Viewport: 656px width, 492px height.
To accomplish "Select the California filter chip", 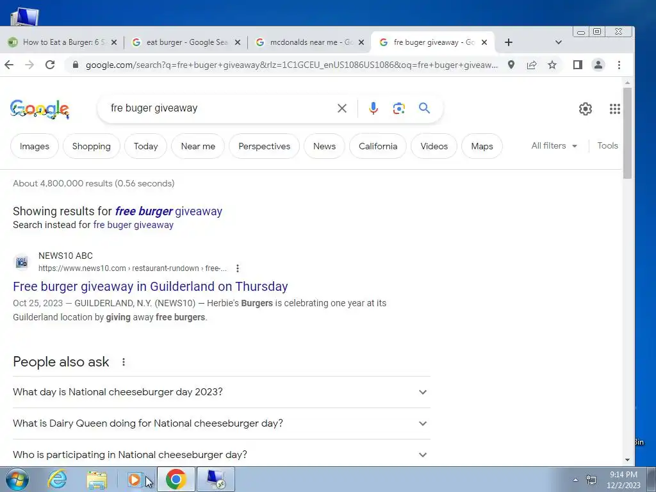I will (x=378, y=146).
